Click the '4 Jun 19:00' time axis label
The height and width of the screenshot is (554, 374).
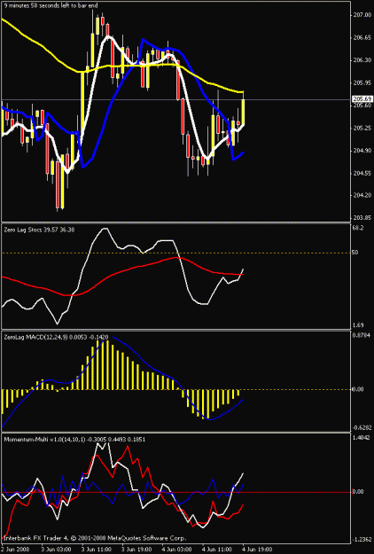pyautogui.click(x=257, y=550)
